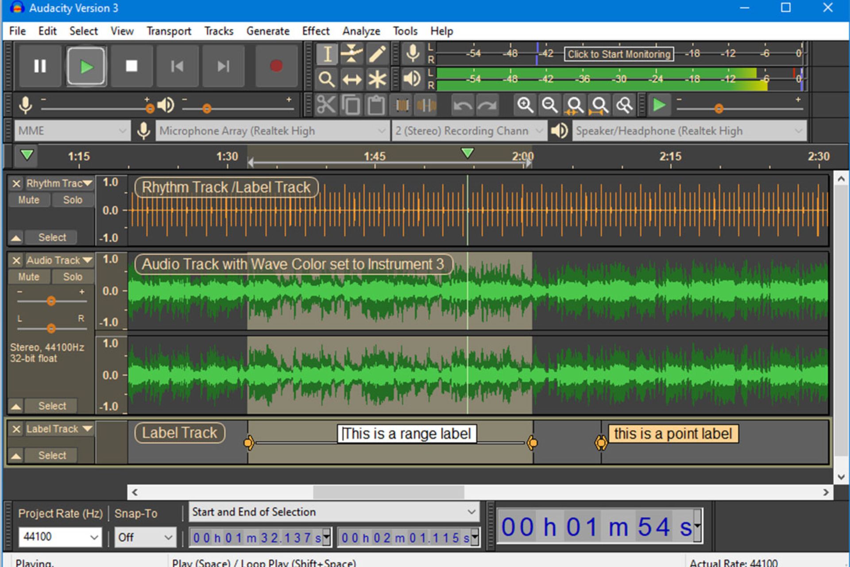This screenshot has width=850, height=567.
Task: Click Fit Project to Width icon
Action: (x=600, y=105)
